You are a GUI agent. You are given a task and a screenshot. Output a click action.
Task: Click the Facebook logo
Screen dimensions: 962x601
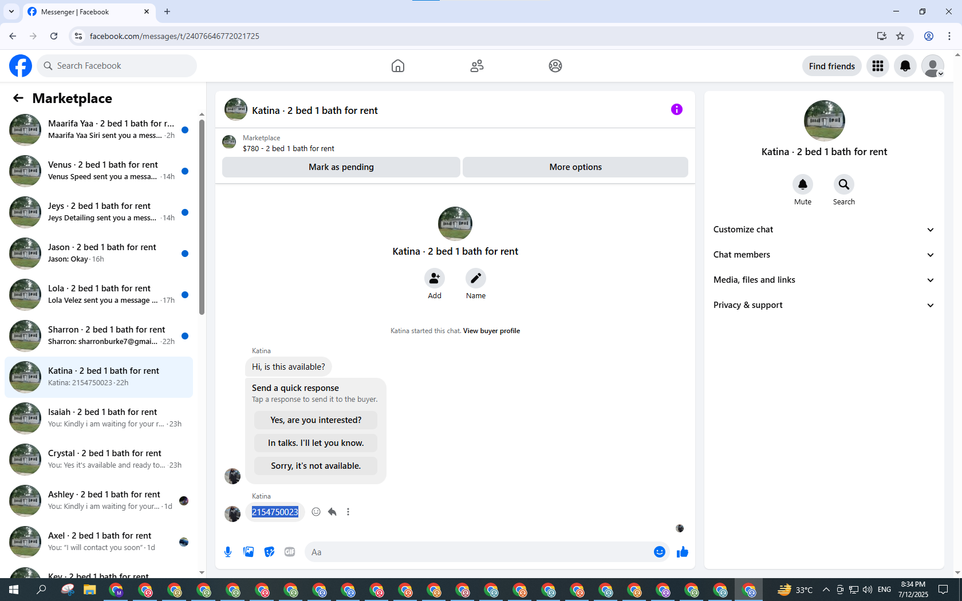[x=21, y=66]
